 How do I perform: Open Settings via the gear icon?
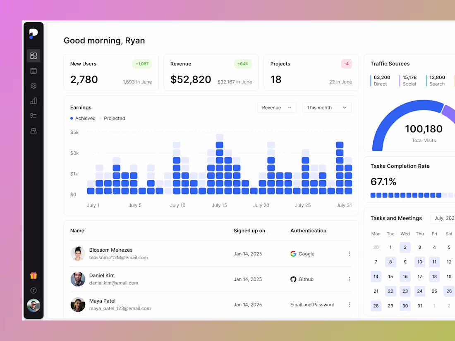click(34, 86)
